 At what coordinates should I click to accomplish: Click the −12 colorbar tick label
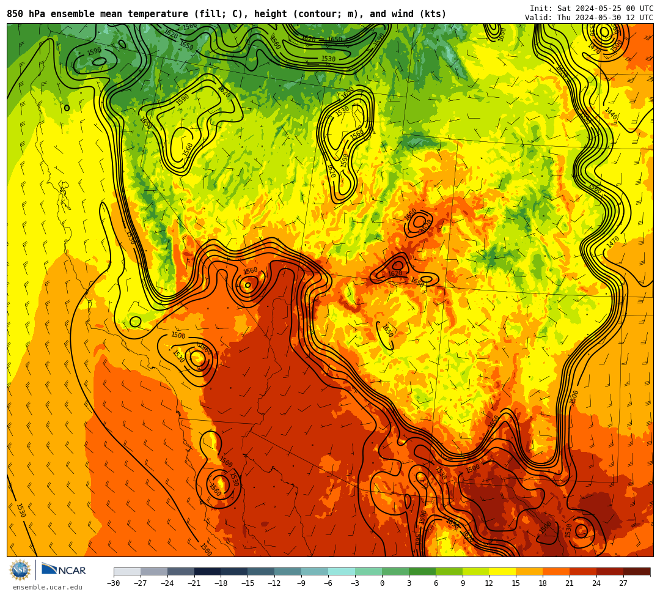coord(275,583)
